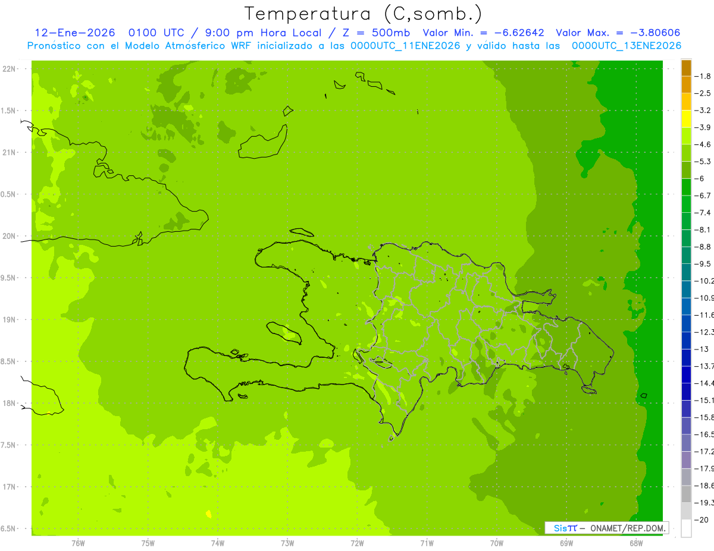Click the '71W' longitude label
The image size is (714, 551).
pyautogui.click(x=427, y=543)
